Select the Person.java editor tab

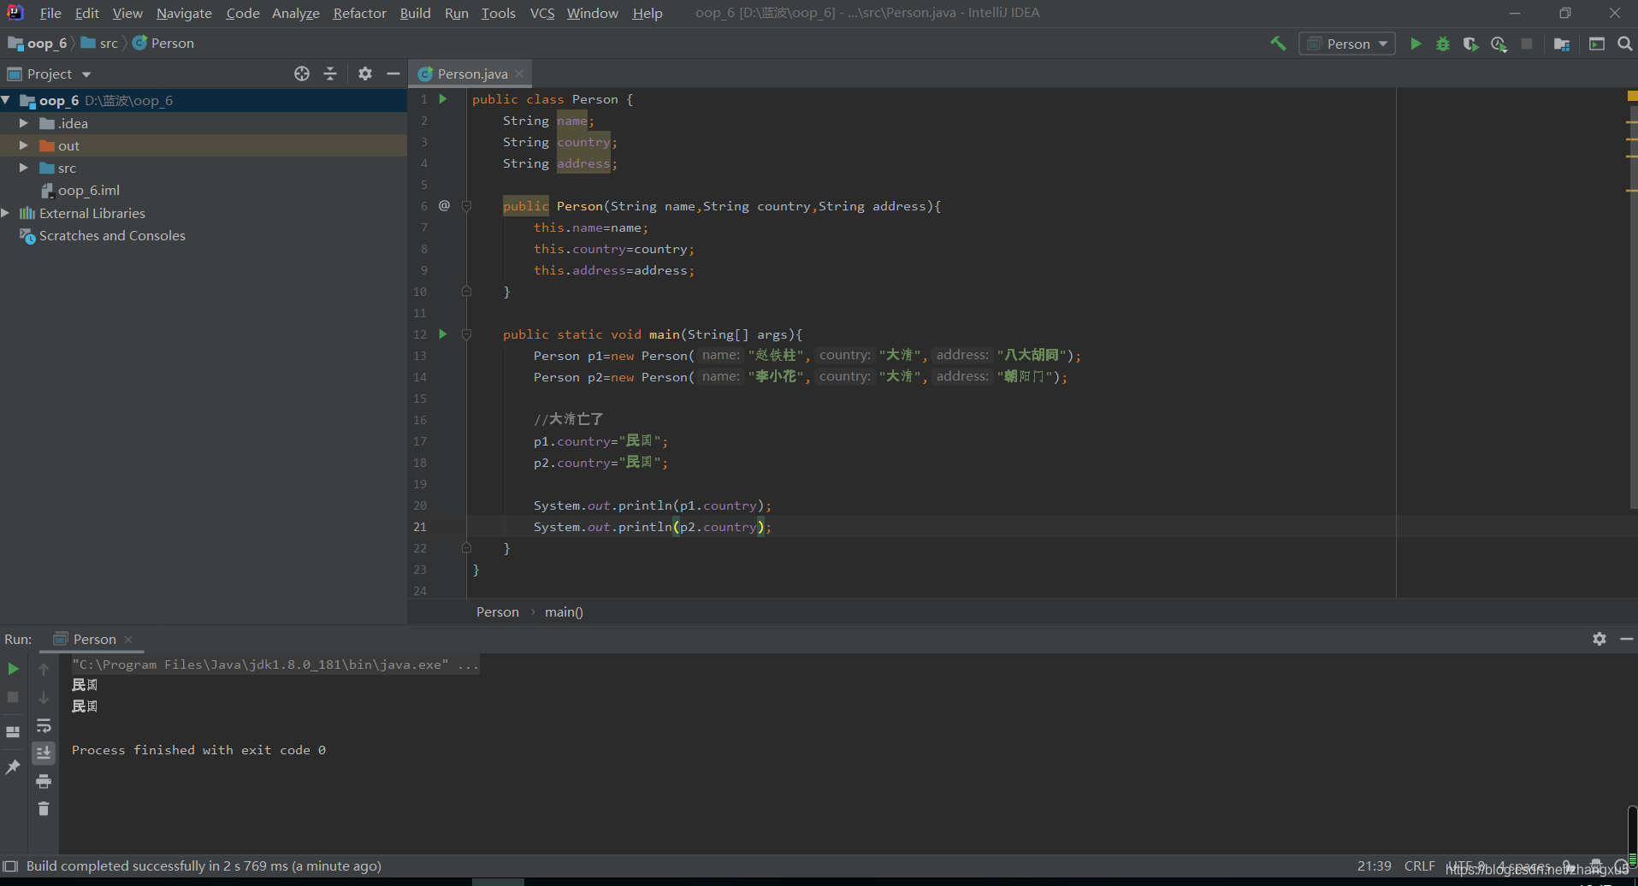(472, 74)
